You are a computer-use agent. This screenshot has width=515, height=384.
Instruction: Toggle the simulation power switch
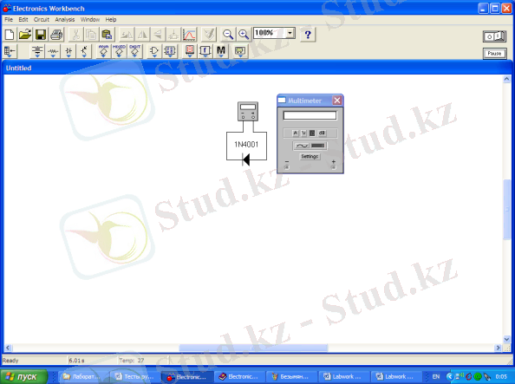click(495, 36)
